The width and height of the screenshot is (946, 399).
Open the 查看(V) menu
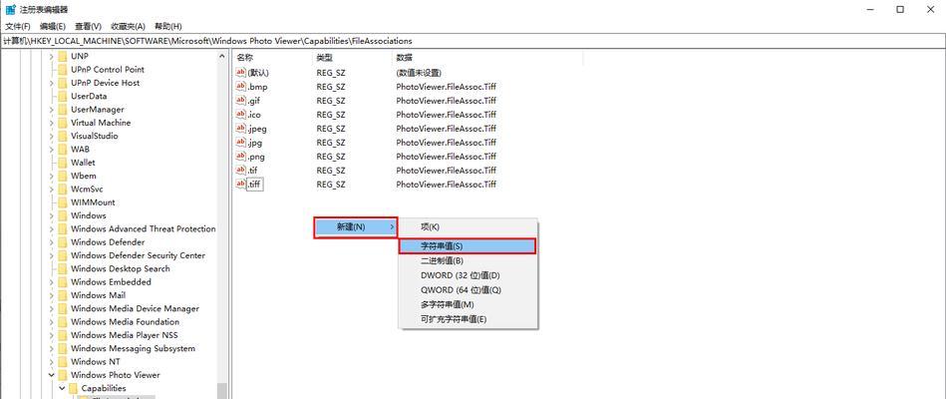88,27
